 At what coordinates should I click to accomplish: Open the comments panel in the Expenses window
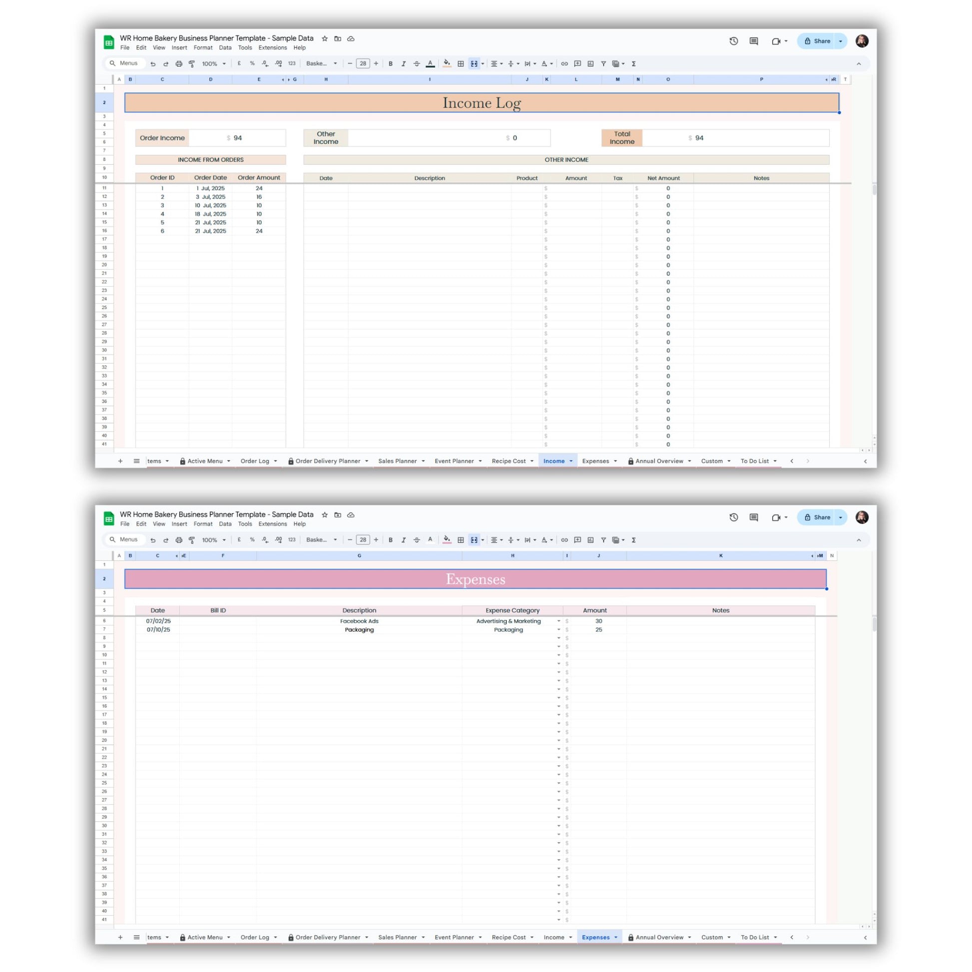[x=754, y=517]
